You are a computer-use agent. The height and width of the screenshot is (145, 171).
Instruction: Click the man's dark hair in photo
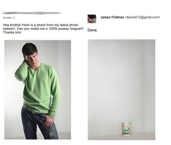[x=29, y=48]
